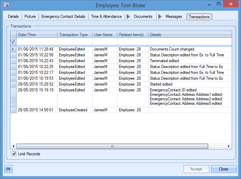The height and width of the screenshot is (179, 241).
Task: Click the app icon in title bar
Action: (x=6, y=5)
